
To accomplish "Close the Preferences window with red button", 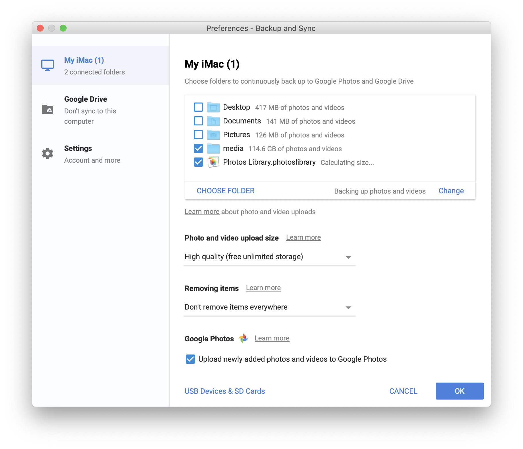I will point(40,28).
